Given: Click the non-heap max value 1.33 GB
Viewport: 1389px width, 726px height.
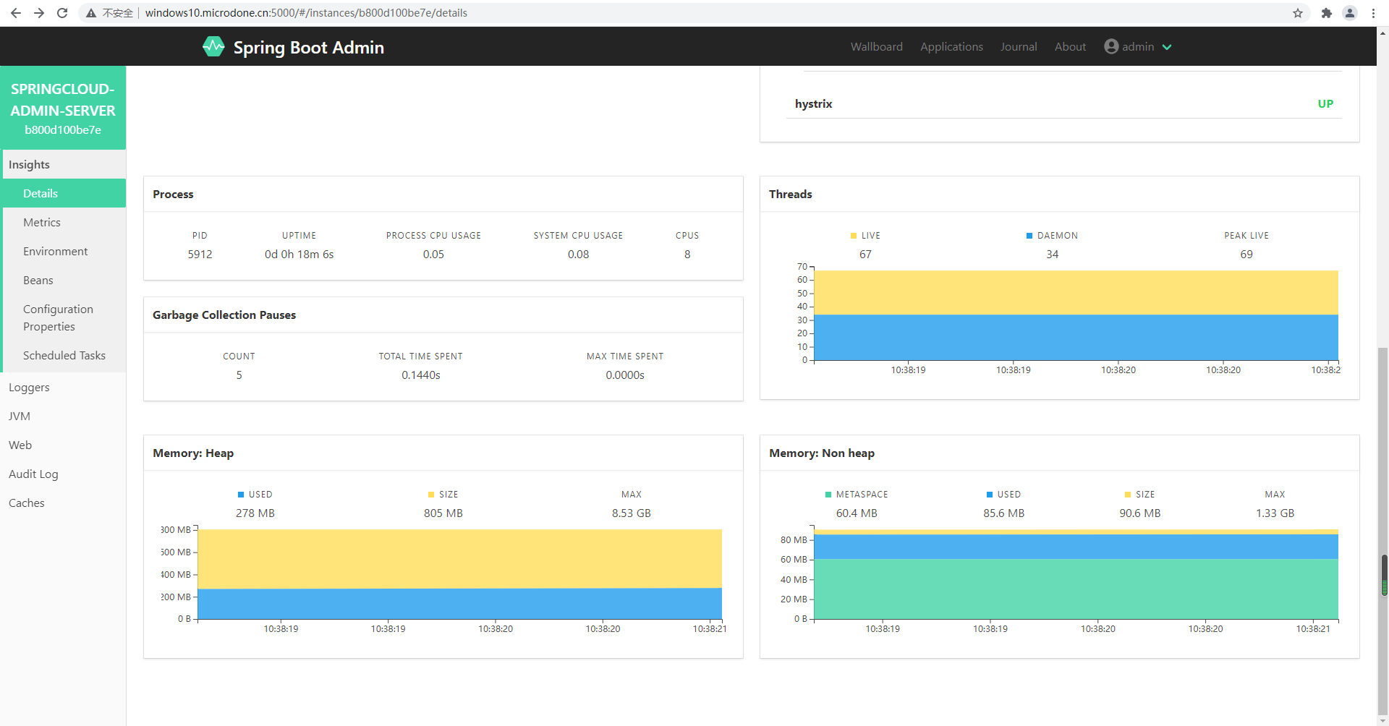Looking at the screenshot, I should point(1275,513).
